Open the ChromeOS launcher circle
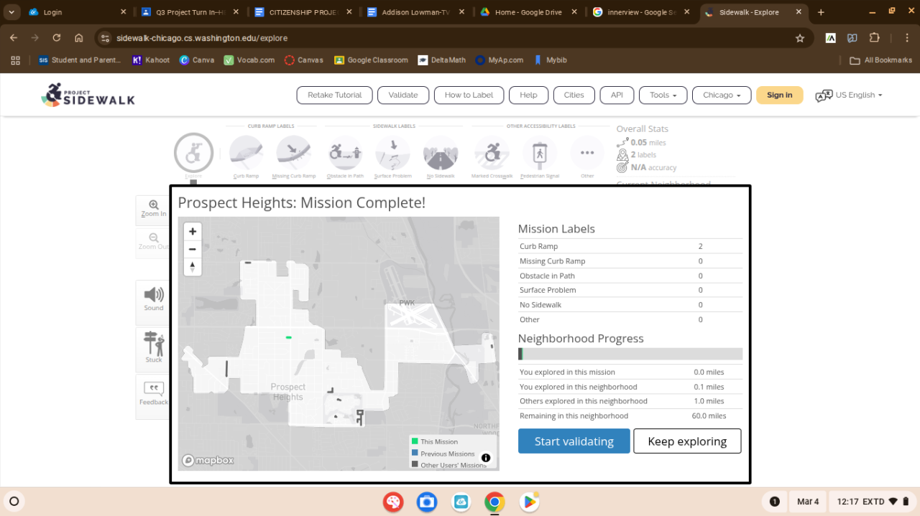The image size is (920, 516). [x=13, y=502]
